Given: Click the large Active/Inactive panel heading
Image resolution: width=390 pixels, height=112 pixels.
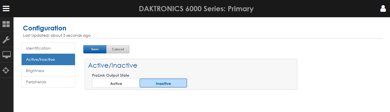Looking at the screenshot, I should [113, 65].
